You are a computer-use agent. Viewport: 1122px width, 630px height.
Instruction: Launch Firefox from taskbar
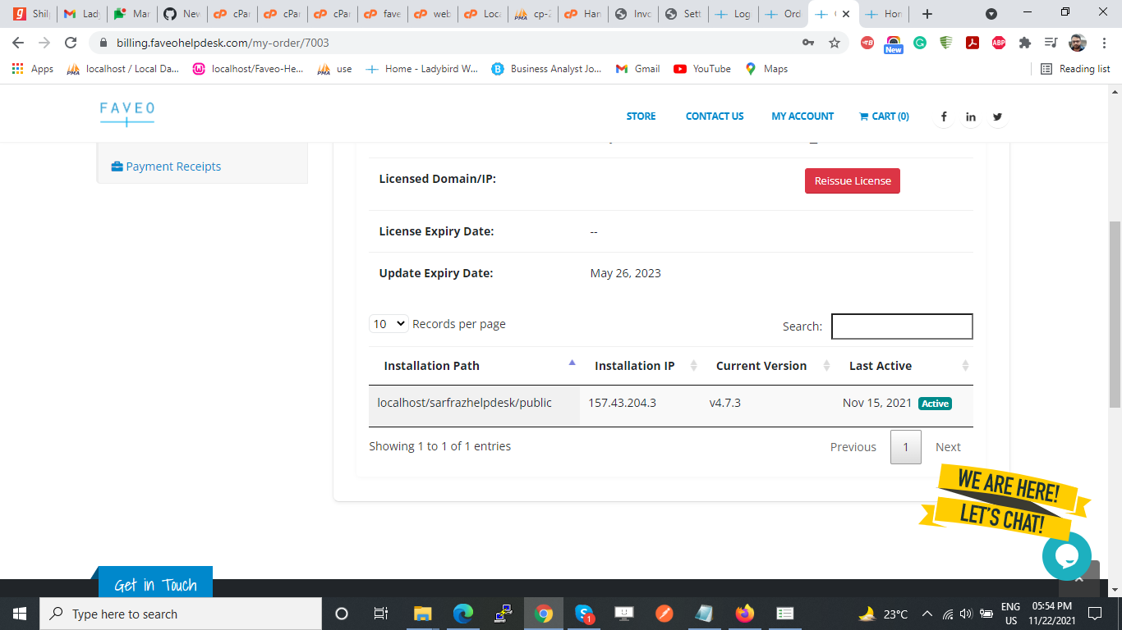745,614
